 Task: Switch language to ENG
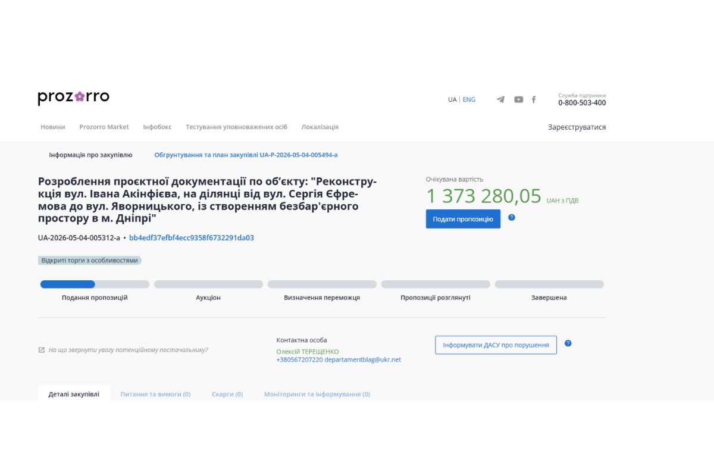pyautogui.click(x=469, y=99)
